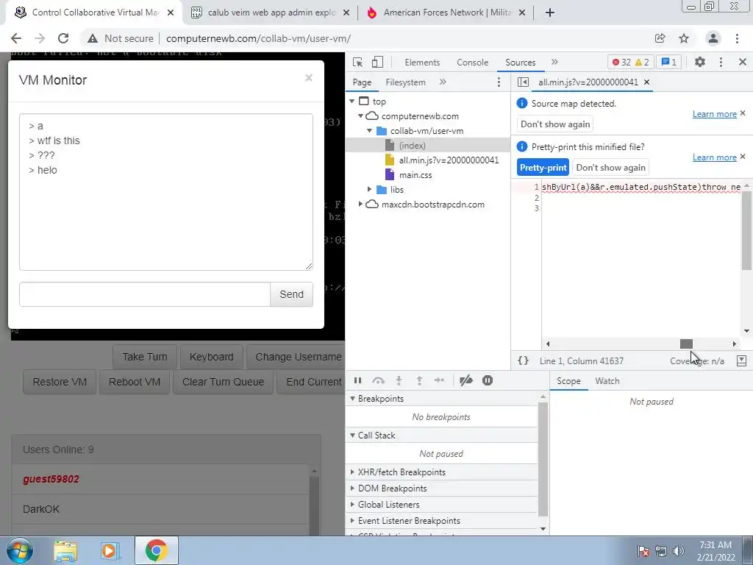
Task: Activate the inspect element picker icon
Action: (357, 62)
